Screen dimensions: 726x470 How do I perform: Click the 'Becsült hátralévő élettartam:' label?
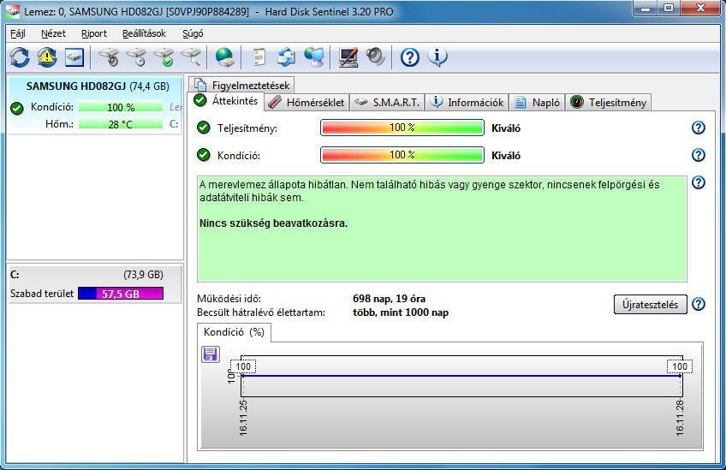pyautogui.click(x=260, y=312)
